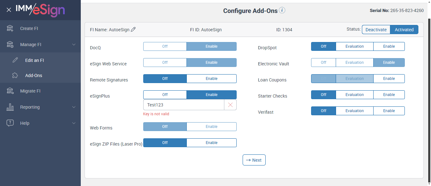
Task: Click the Reporting bar chart icon
Action: [x=10, y=107]
